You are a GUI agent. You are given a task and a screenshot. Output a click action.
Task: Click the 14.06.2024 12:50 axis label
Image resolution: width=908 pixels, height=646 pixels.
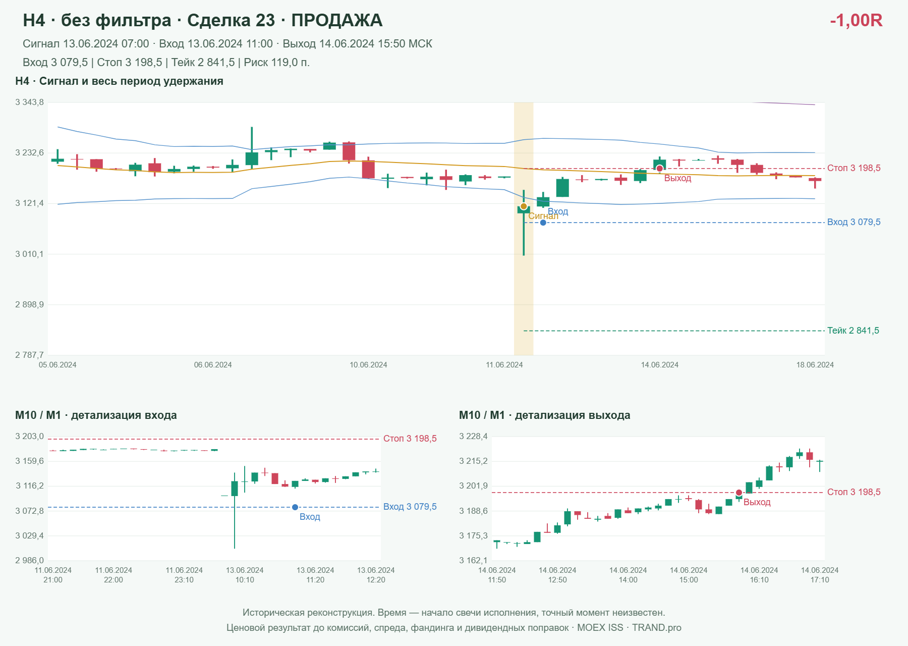pos(557,575)
